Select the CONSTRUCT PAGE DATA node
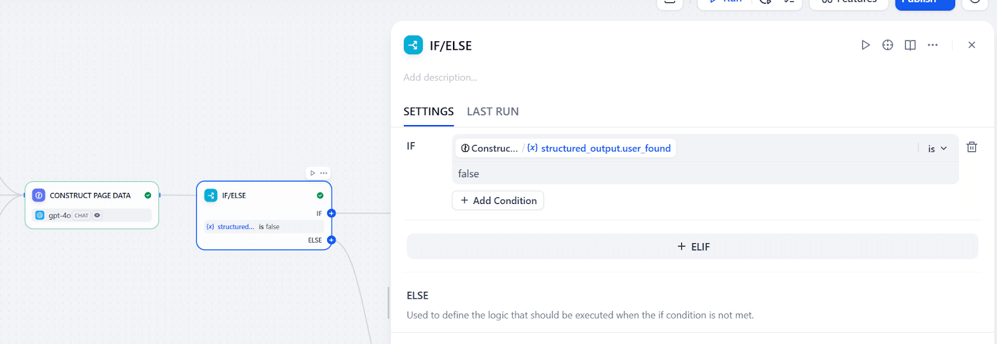 pos(90,195)
